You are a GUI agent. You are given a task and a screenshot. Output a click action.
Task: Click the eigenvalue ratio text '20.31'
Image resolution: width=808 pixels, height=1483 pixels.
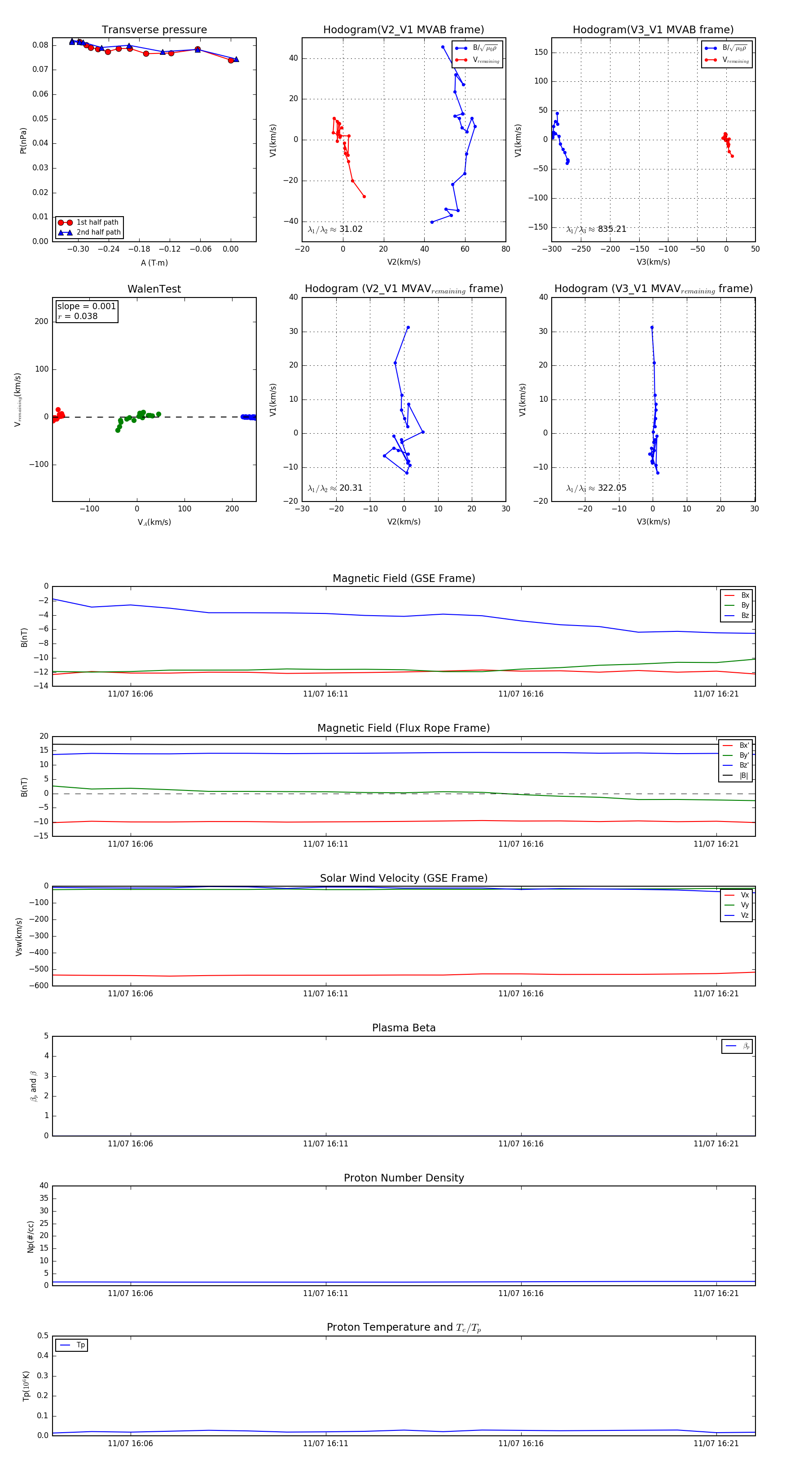click(351, 488)
